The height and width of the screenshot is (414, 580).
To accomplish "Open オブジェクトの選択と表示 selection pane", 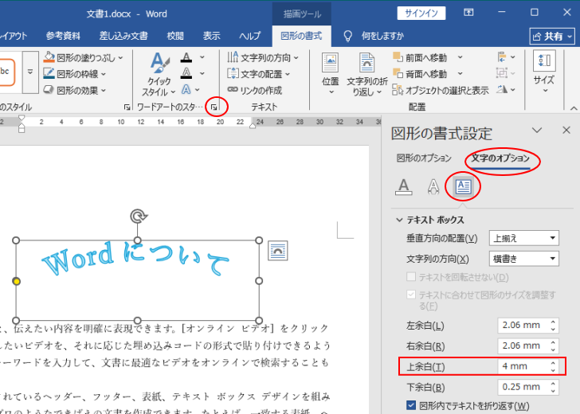I will pos(441,90).
